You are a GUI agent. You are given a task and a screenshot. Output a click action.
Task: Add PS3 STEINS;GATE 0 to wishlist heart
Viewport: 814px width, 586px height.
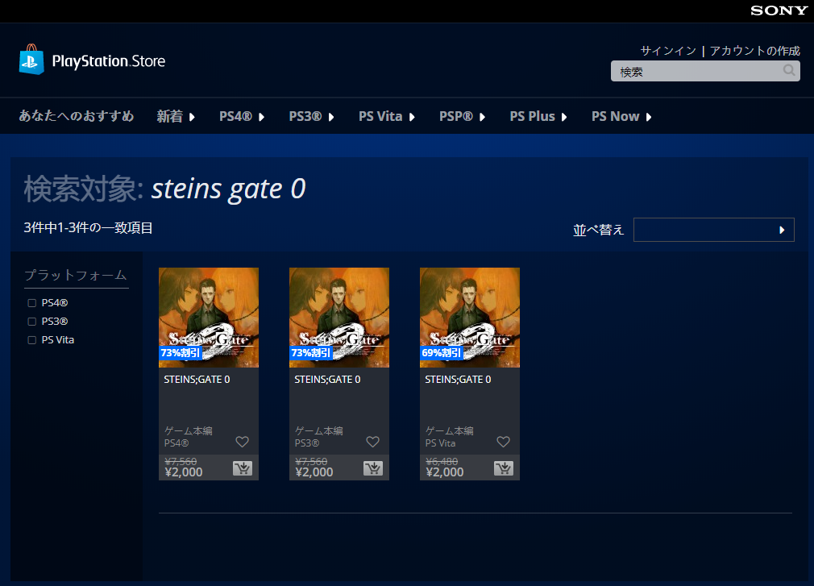[372, 442]
